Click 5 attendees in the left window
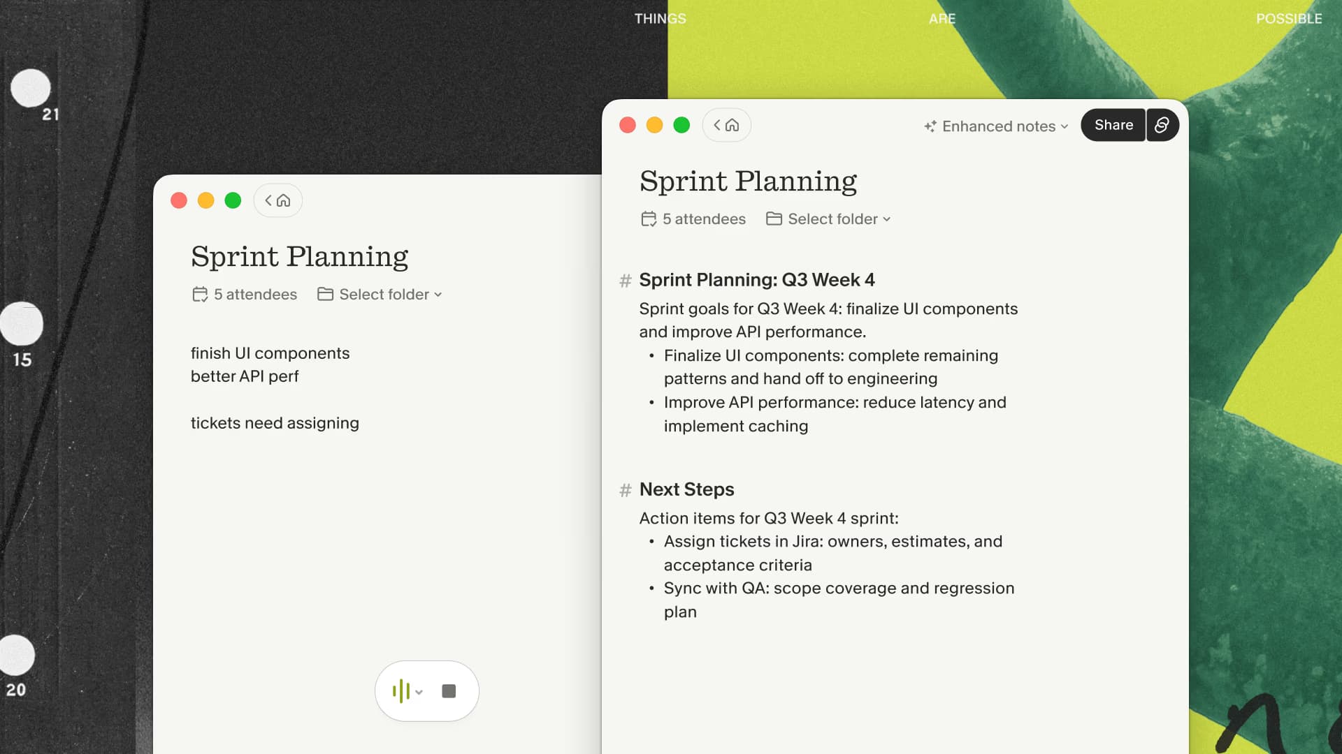 pyautogui.click(x=245, y=295)
